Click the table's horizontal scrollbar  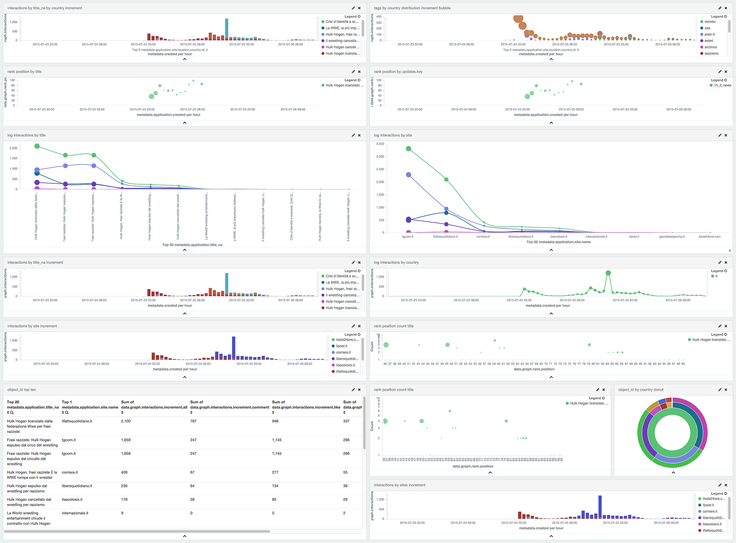coord(137,532)
